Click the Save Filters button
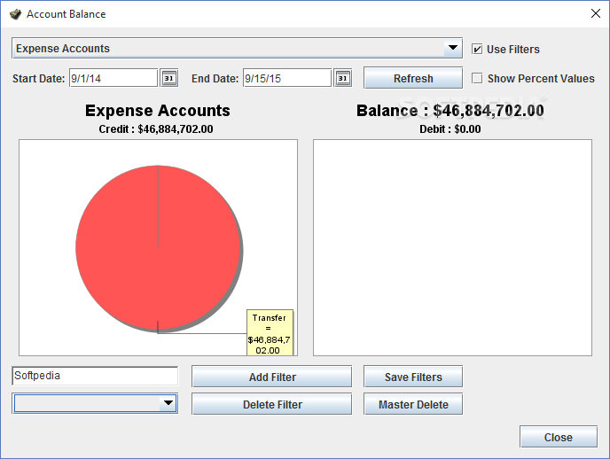 (413, 377)
